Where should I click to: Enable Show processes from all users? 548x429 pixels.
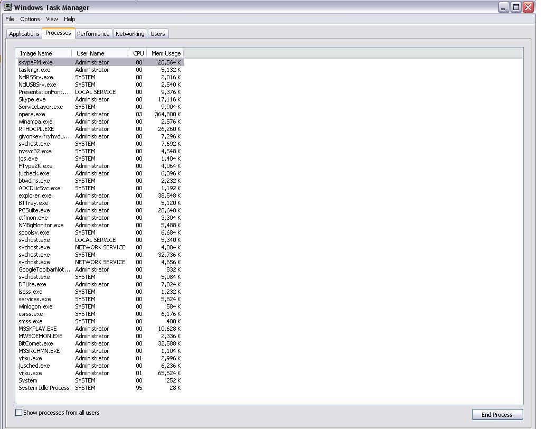(x=19, y=413)
